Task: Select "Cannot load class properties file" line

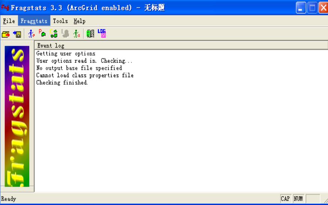Action: coord(85,75)
